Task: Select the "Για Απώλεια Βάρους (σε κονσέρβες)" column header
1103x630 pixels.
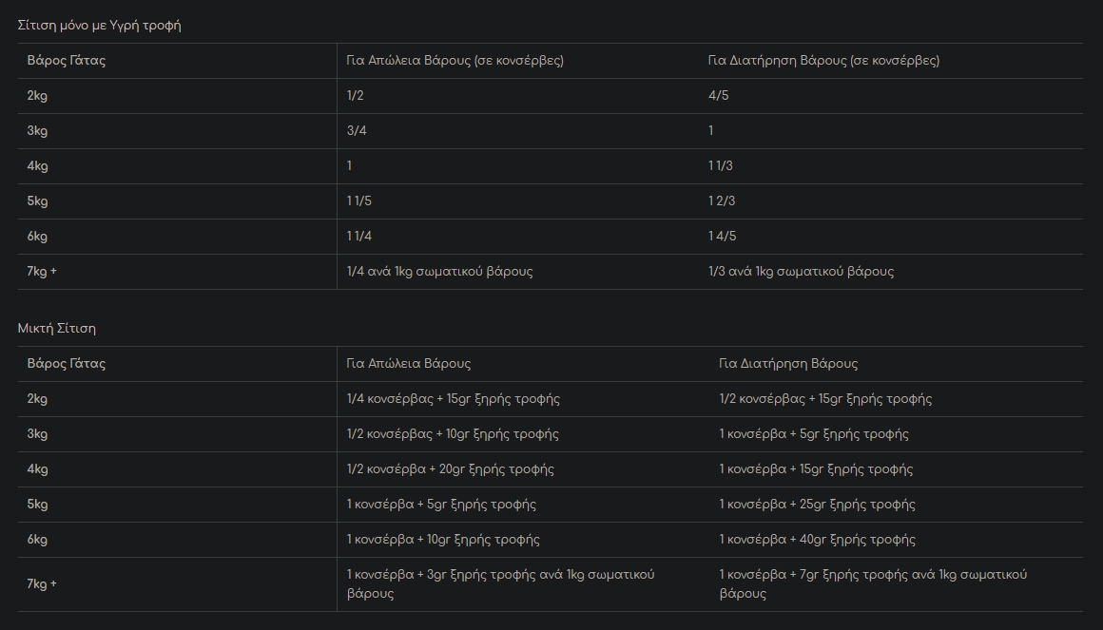Action: tap(455, 61)
